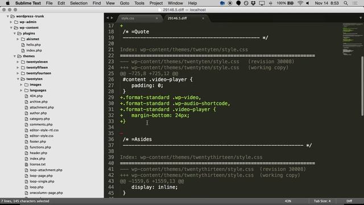Collapse the wordpress-trunk root folder
364x205 pixels.
(x=7, y=17)
